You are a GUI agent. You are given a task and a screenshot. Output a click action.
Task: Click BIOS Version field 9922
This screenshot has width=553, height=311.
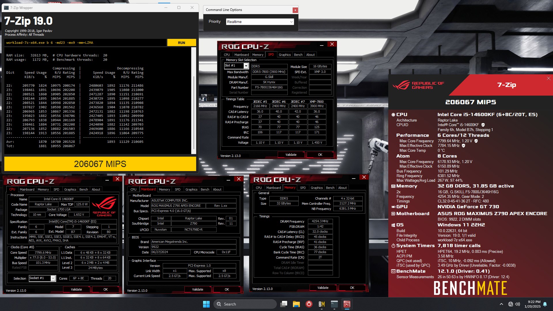coord(194,247)
